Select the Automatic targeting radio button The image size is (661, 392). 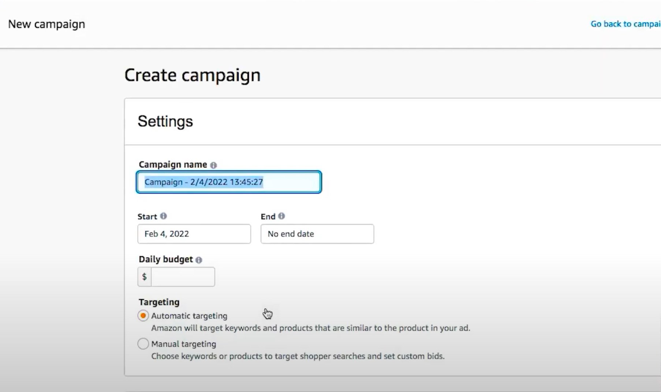(x=143, y=316)
